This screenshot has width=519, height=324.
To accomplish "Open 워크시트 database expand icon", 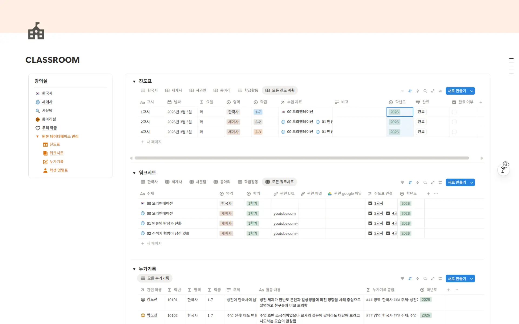I will tap(433, 183).
